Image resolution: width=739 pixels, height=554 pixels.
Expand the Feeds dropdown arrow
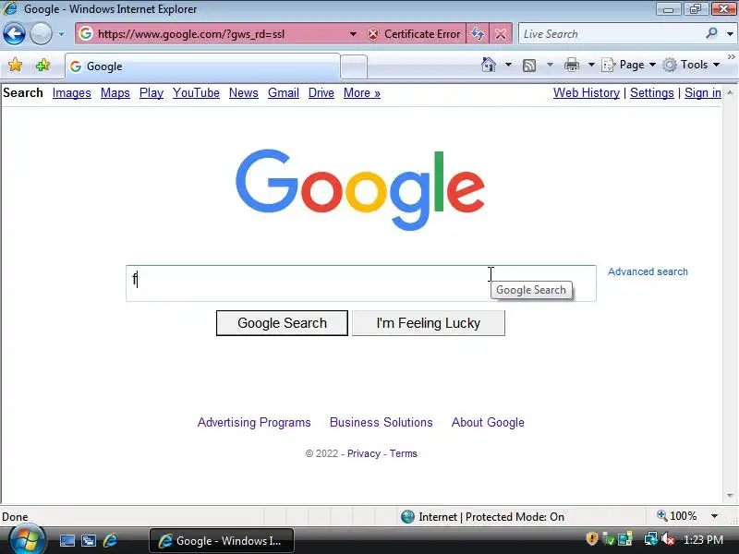coord(550,65)
